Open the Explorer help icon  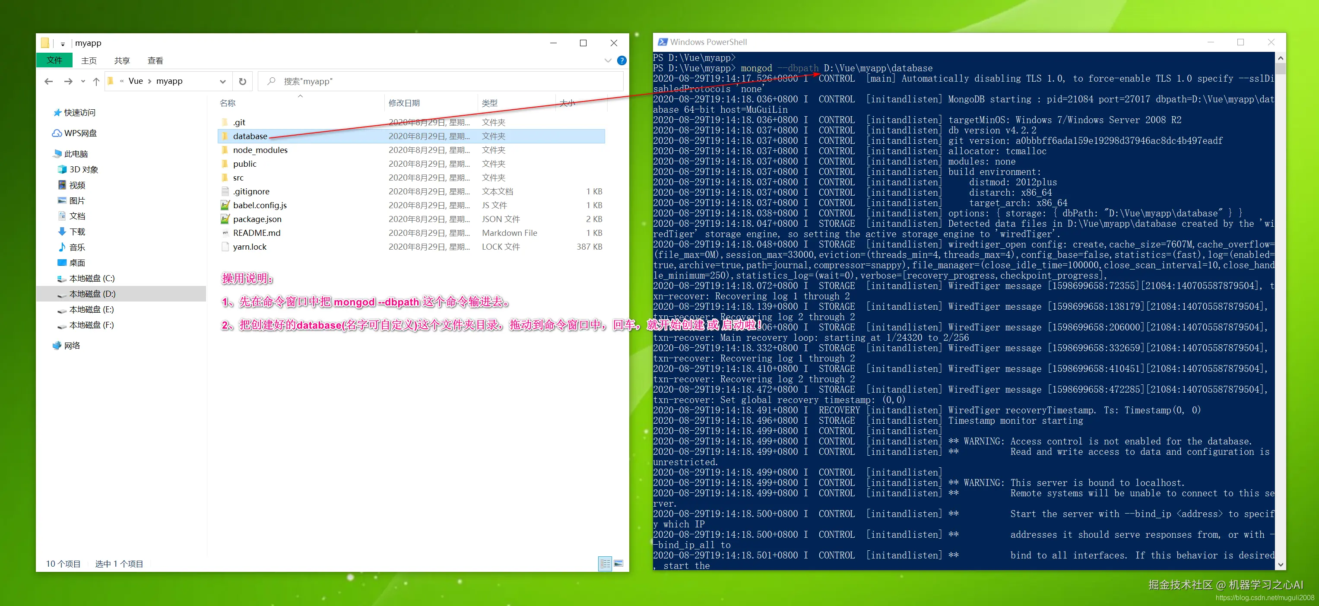point(621,60)
